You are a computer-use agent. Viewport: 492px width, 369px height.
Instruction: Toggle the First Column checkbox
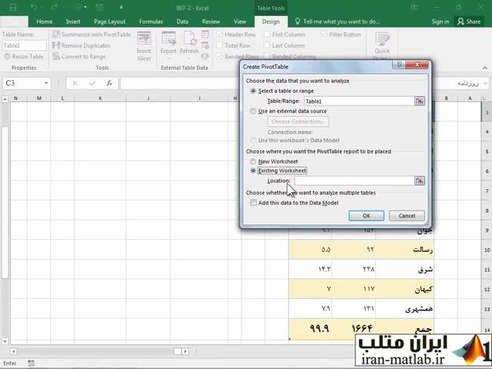[x=267, y=34]
